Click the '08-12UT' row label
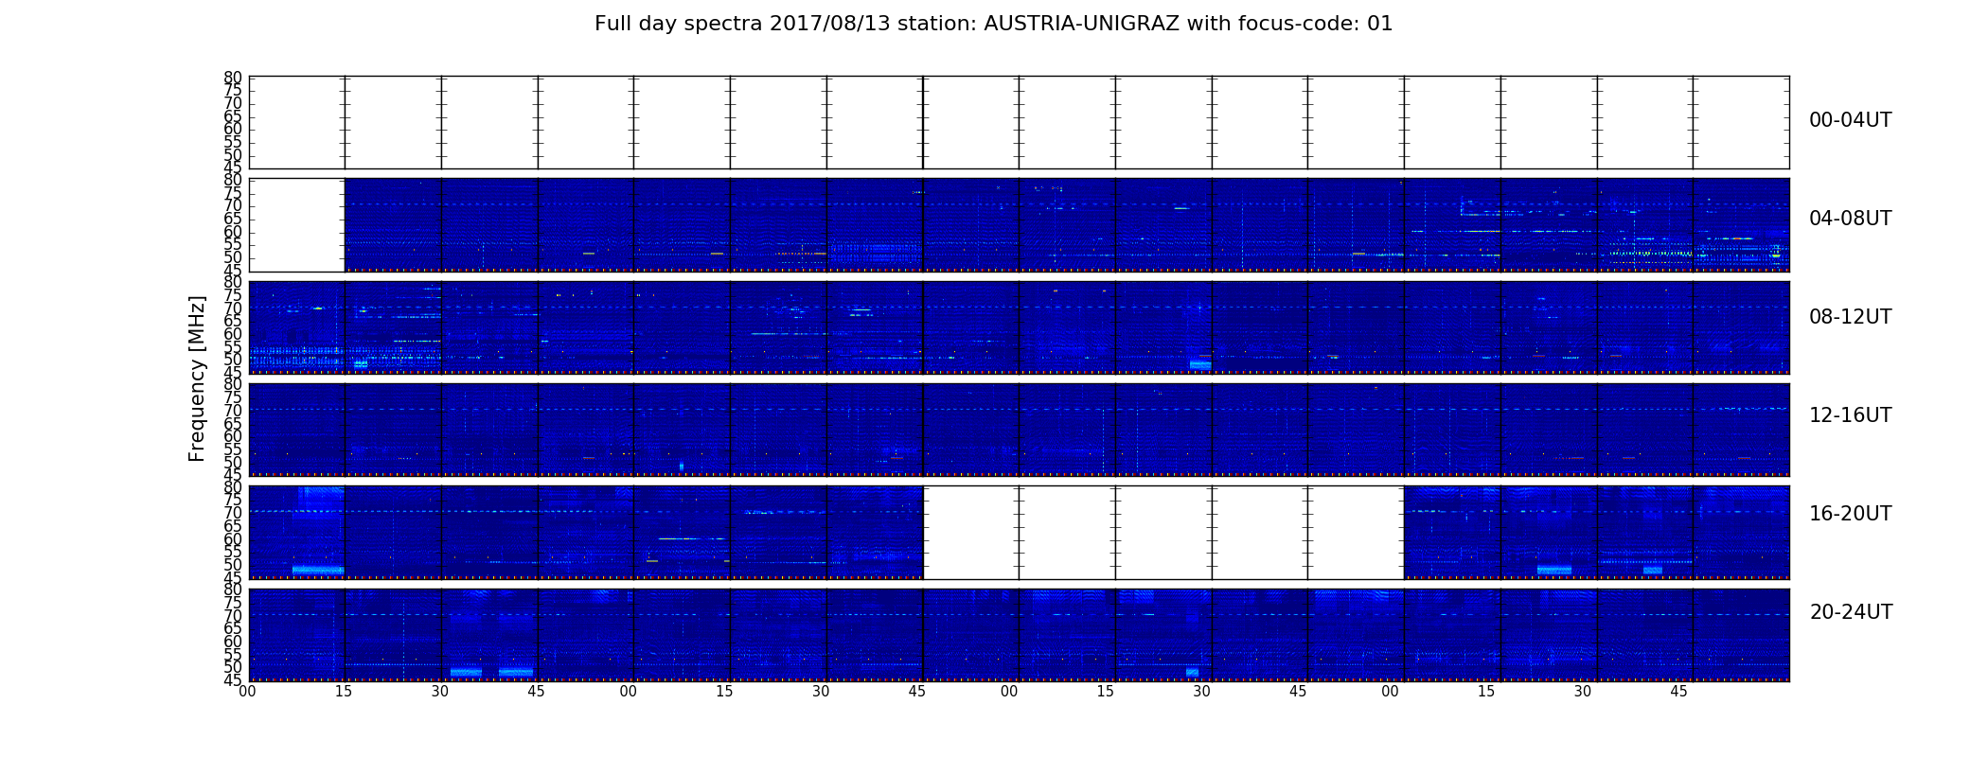 point(1851,317)
